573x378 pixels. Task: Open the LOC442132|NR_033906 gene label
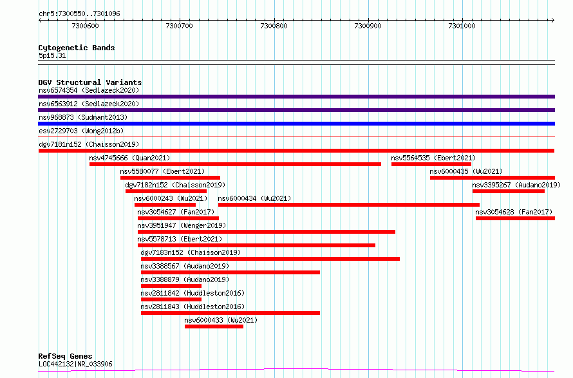tap(75, 364)
